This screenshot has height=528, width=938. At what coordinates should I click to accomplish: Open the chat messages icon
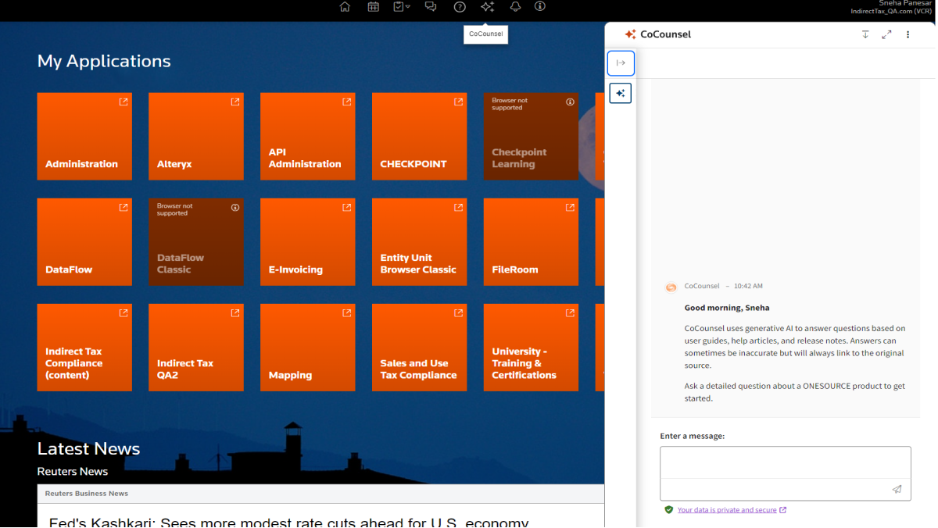pos(431,7)
